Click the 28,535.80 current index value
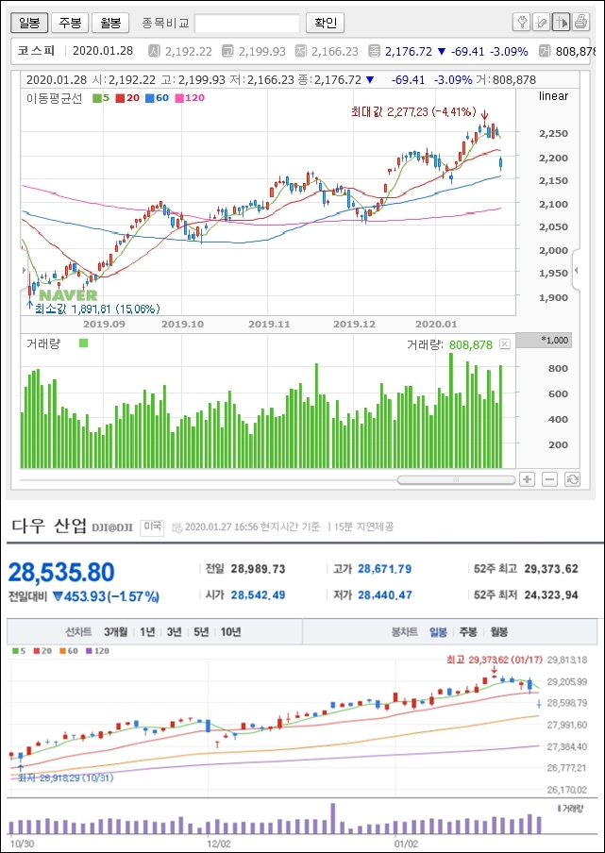The width and height of the screenshot is (605, 853). pyautogui.click(x=61, y=573)
